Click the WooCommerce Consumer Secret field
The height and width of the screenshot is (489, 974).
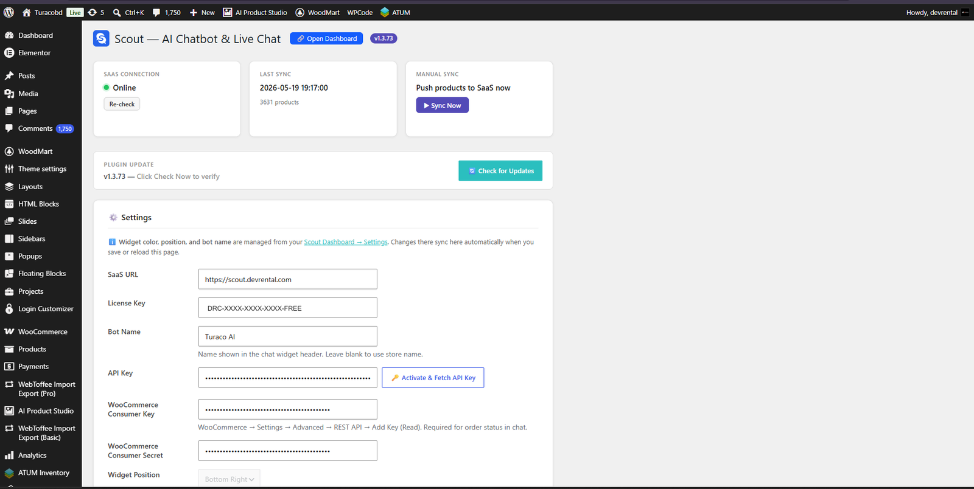(288, 451)
